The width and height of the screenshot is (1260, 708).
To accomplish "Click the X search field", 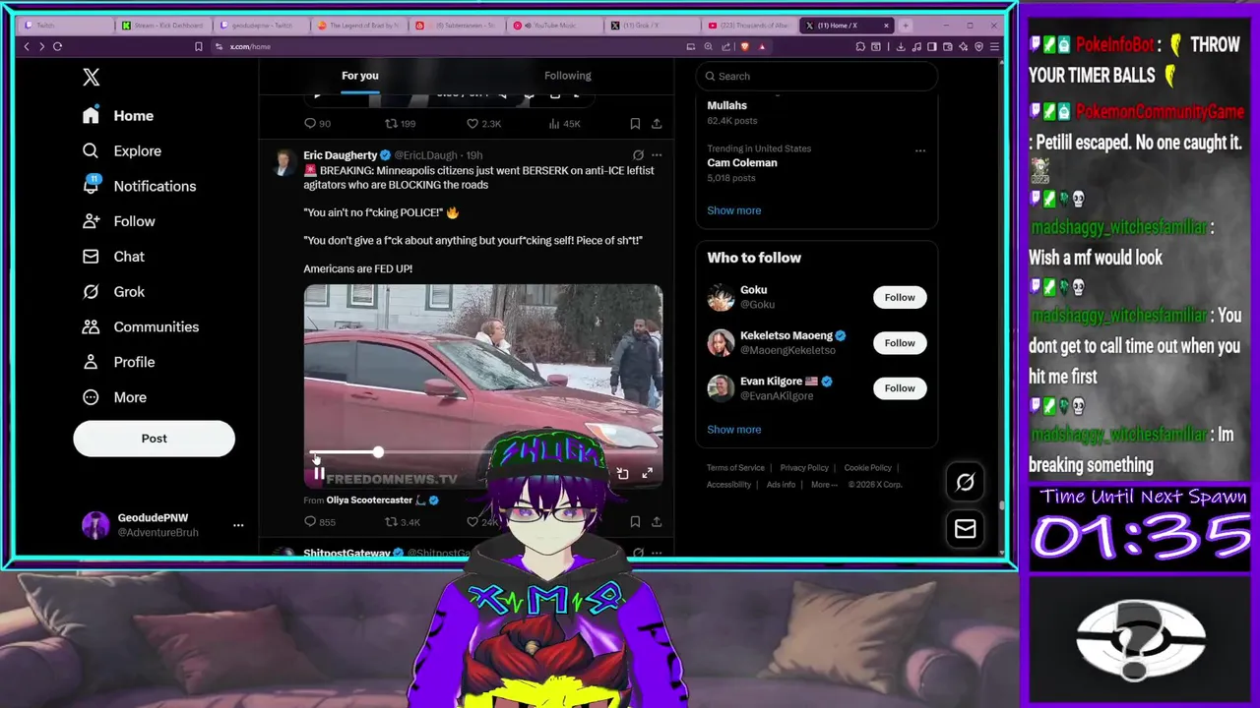I will click(816, 76).
